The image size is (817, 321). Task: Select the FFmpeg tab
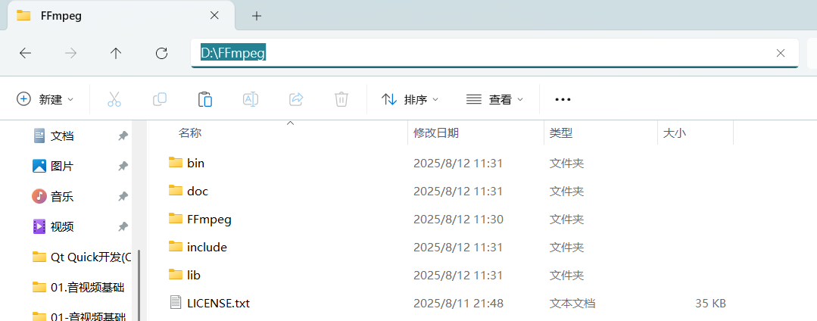point(121,16)
